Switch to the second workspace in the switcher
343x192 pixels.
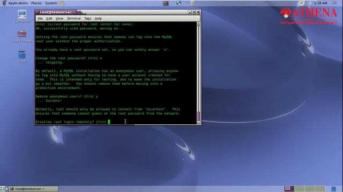coord(299,188)
